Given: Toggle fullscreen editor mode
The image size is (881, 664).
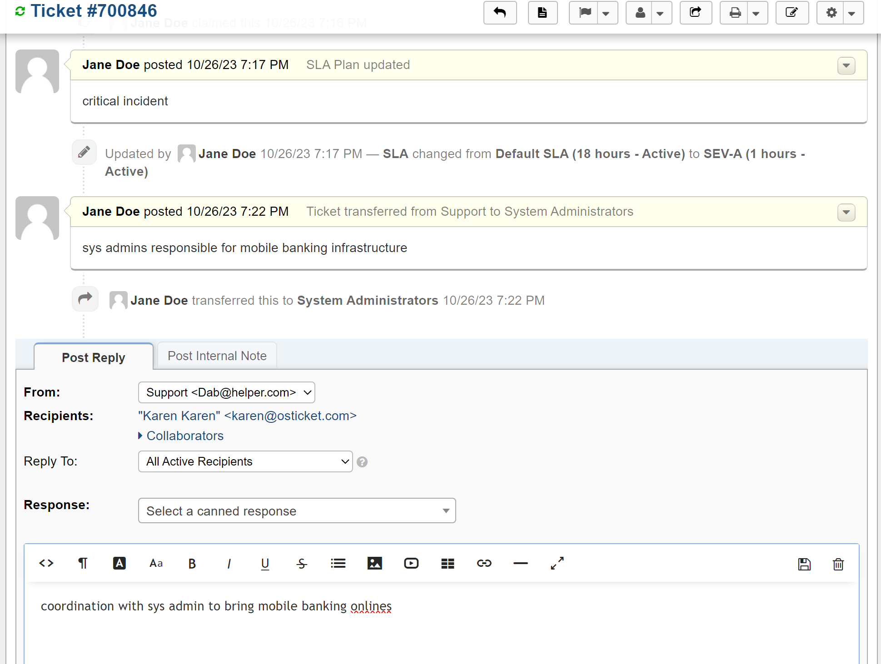Looking at the screenshot, I should (557, 563).
